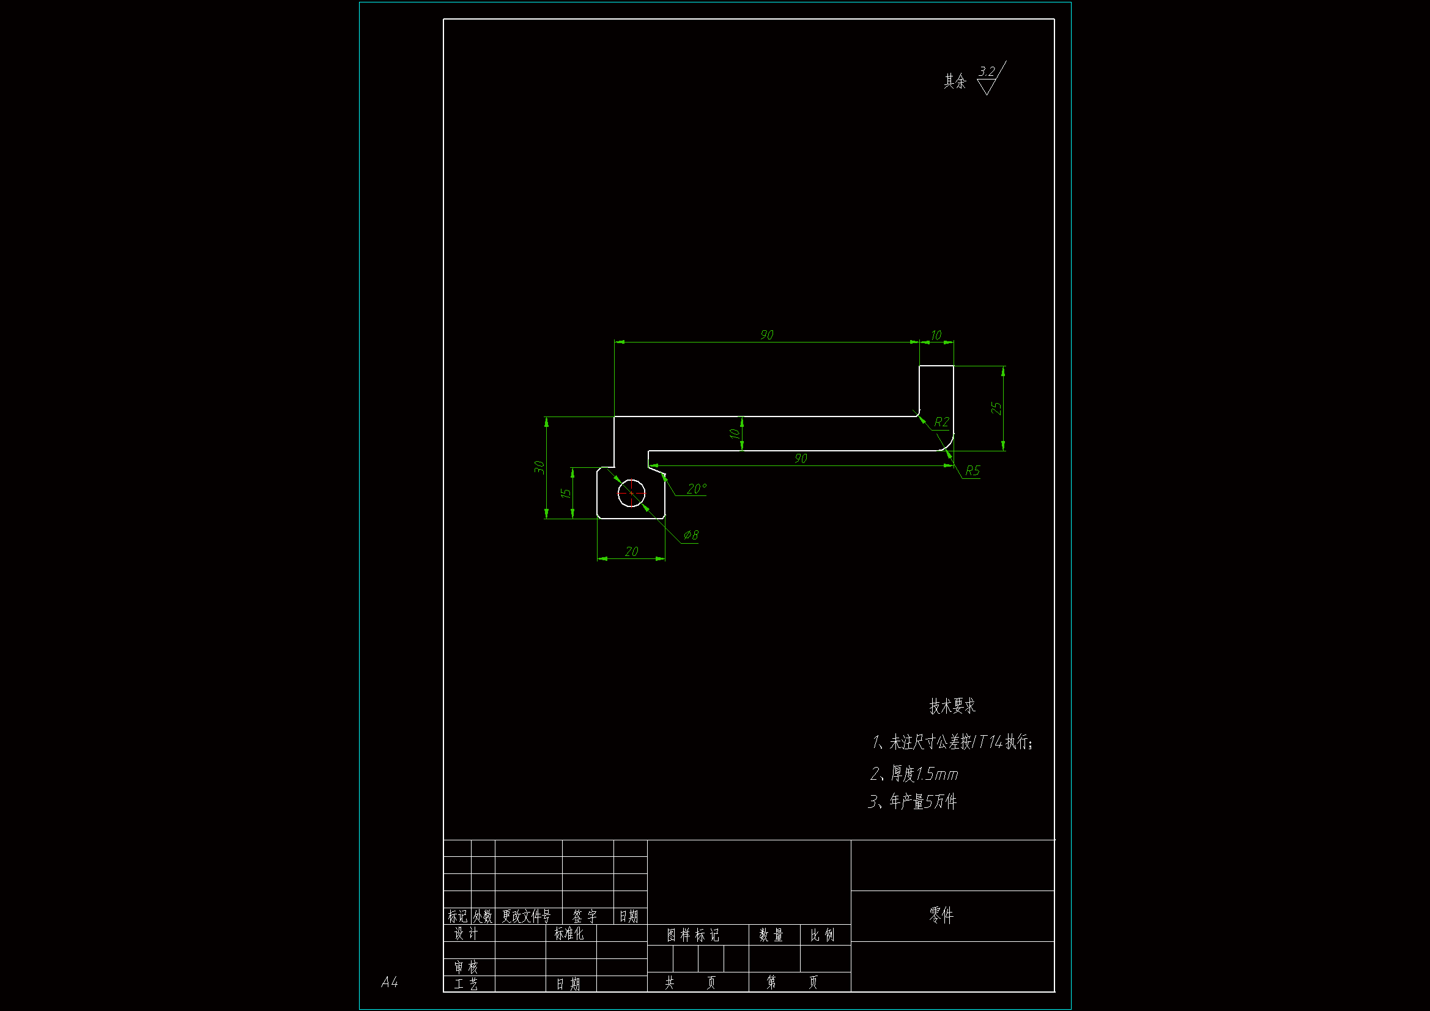Select the 图样标记 title block cell
The width and height of the screenshot is (1430, 1011).
[x=692, y=935]
